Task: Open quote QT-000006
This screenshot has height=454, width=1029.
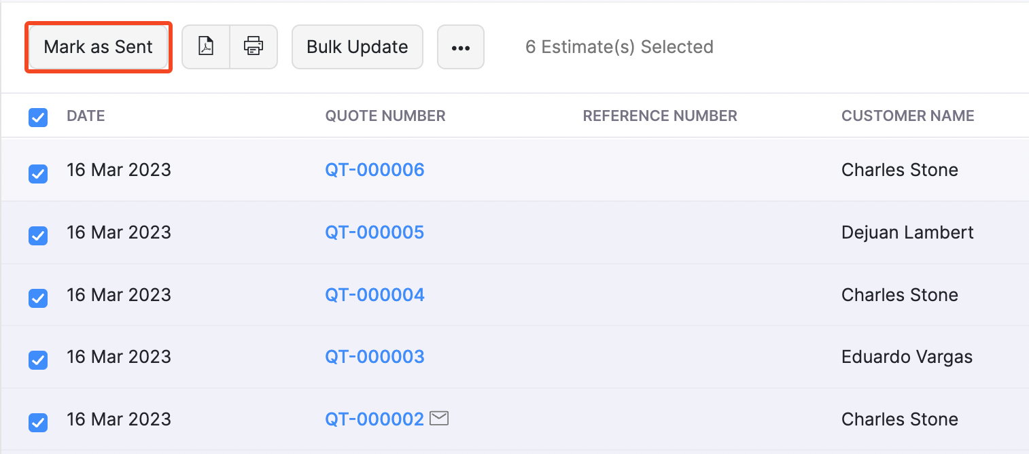Action: (374, 170)
